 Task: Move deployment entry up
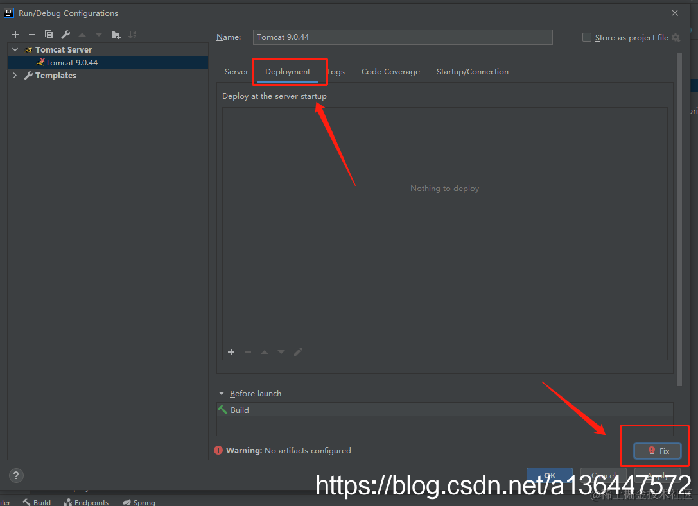tap(265, 352)
